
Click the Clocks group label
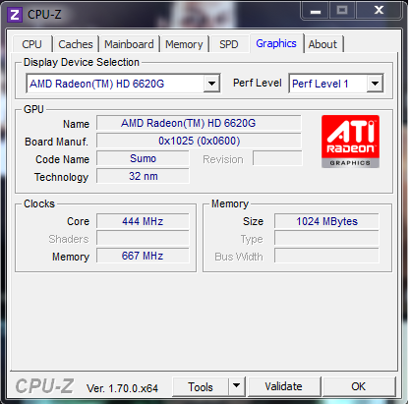click(39, 203)
